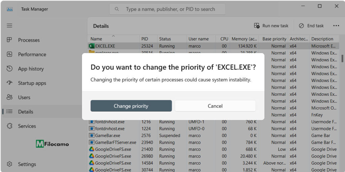Select the GameBar.exe process

pos(213,136)
